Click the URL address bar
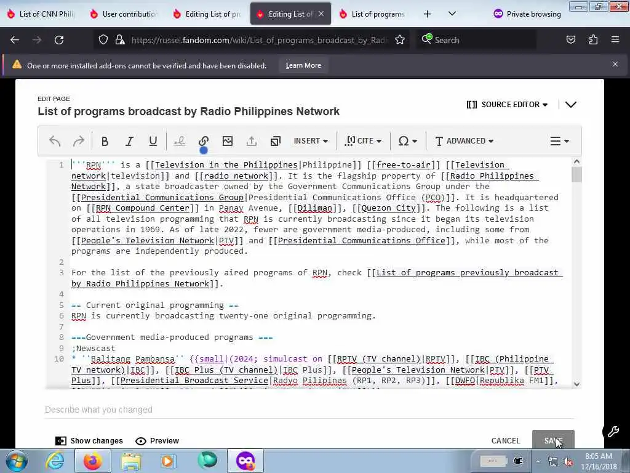The image size is (630, 473). 259,40
